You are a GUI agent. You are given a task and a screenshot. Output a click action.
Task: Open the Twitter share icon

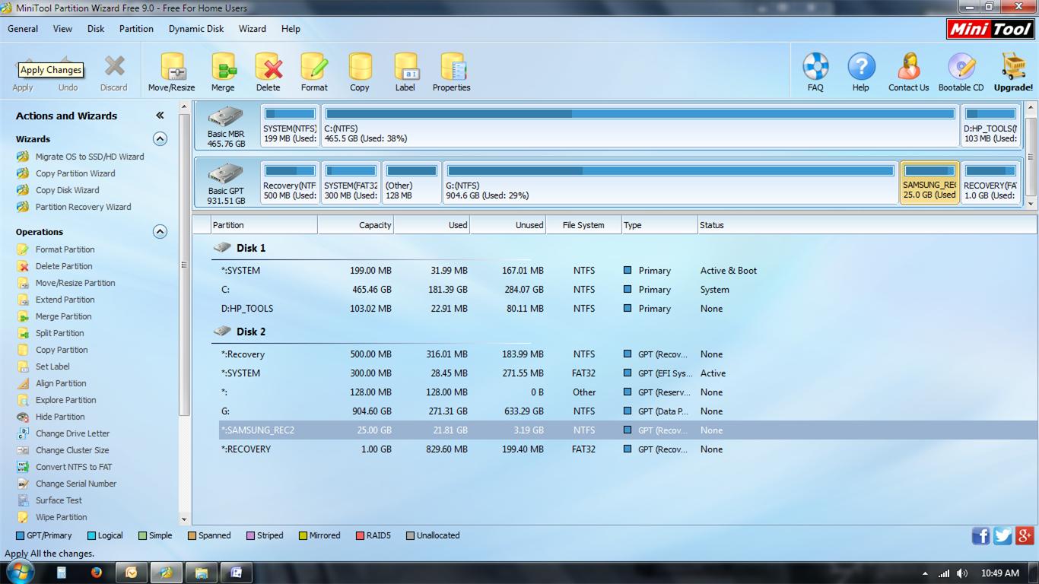pos(1002,536)
